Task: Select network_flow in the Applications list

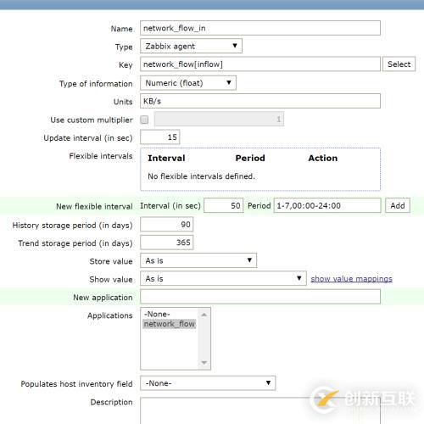Action: [170, 324]
